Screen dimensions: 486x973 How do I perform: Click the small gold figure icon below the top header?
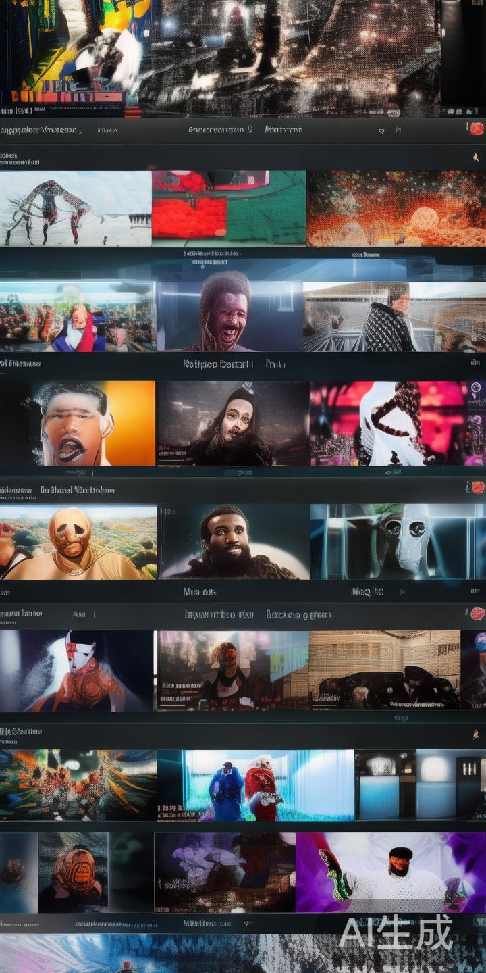(476, 157)
